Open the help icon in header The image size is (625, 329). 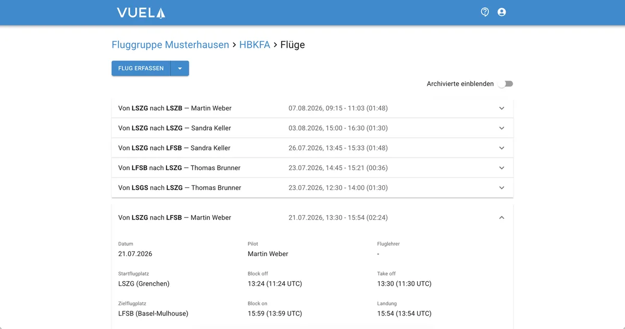click(485, 12)
